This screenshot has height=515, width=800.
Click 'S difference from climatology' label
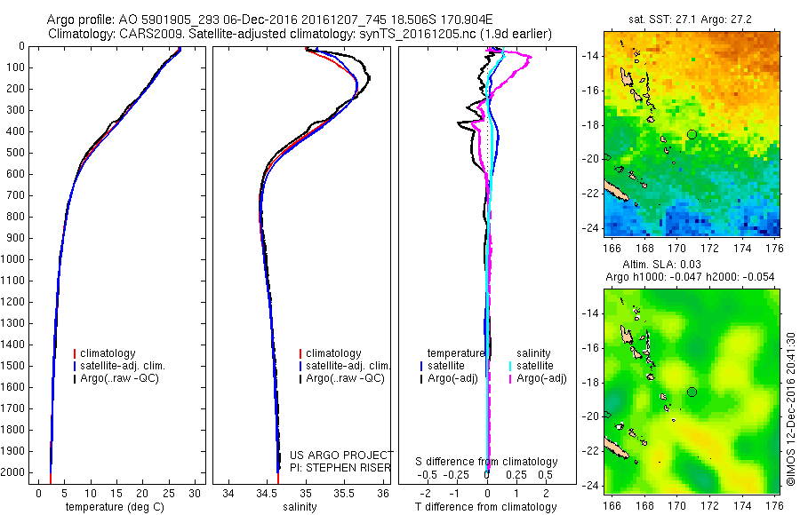(486, 462)
